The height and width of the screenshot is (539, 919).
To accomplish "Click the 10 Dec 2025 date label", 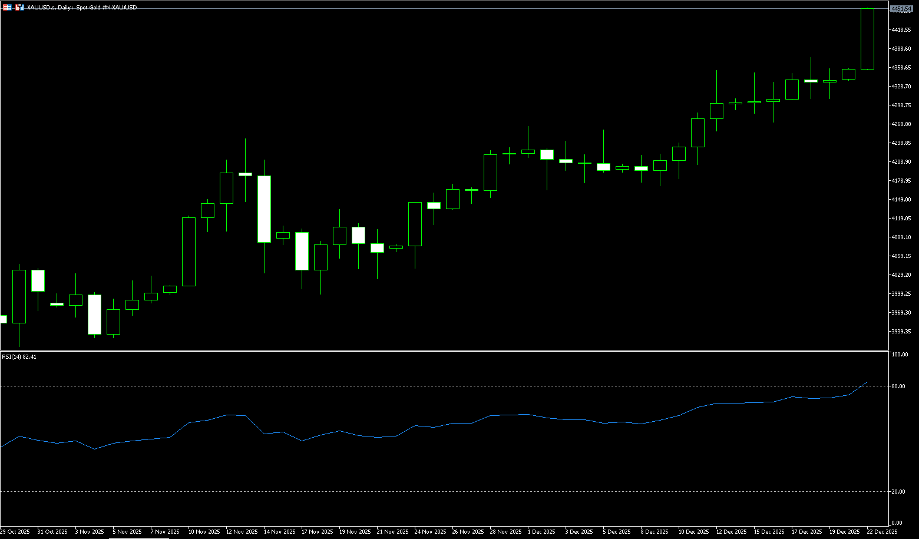I will coord(693,531).
